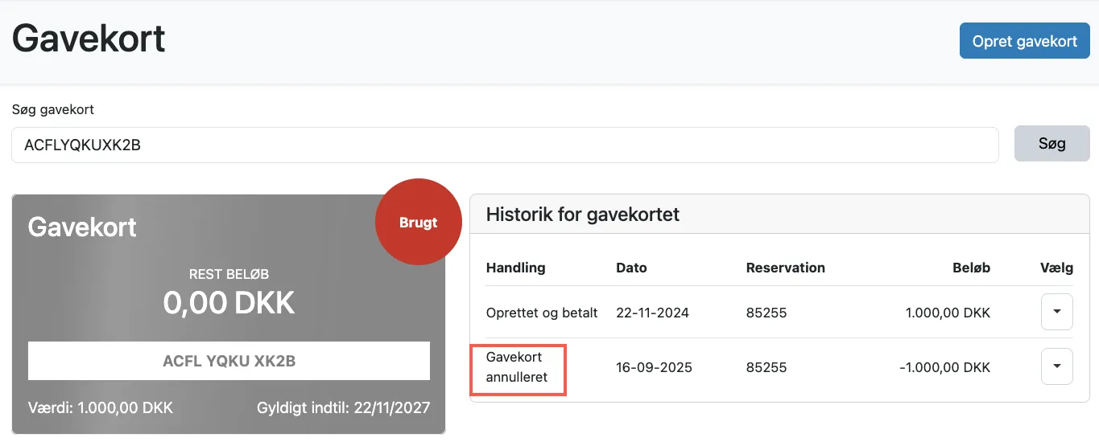Select the gift card code ACFL YQKU XK2B

(229, 361)
